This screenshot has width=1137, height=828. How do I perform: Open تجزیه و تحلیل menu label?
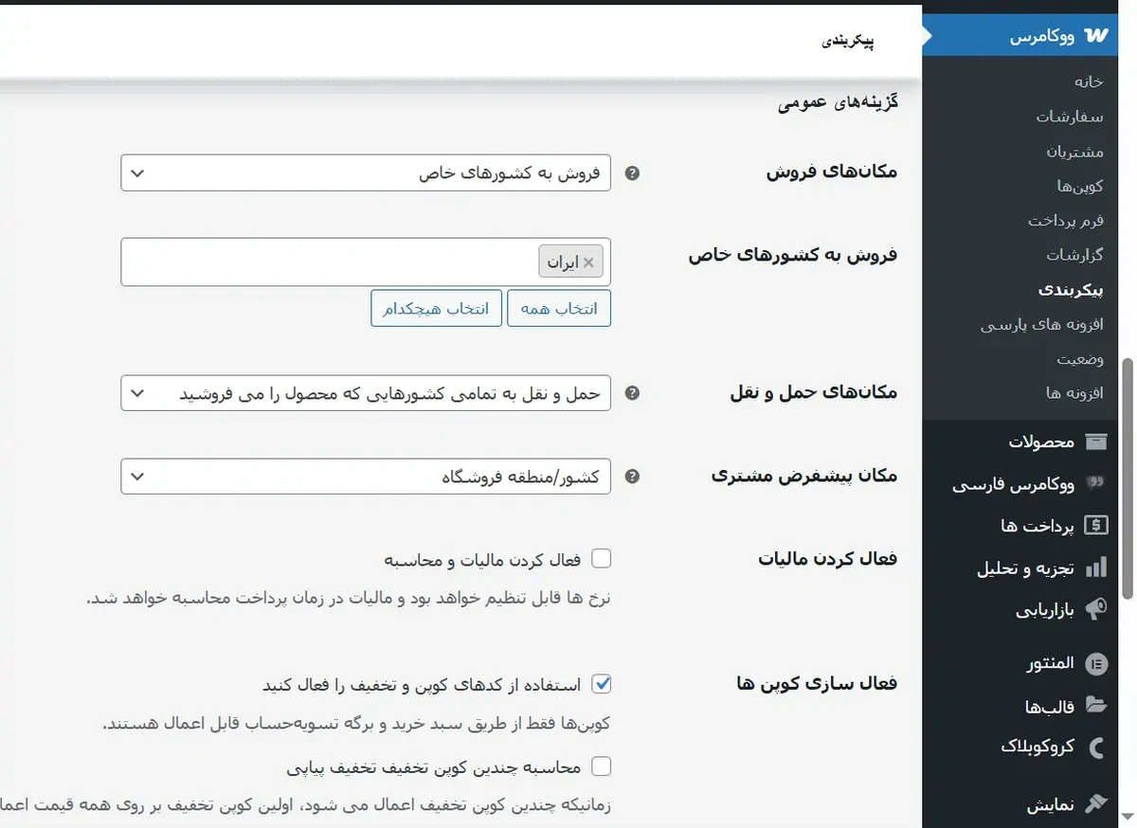[1026, 567]
